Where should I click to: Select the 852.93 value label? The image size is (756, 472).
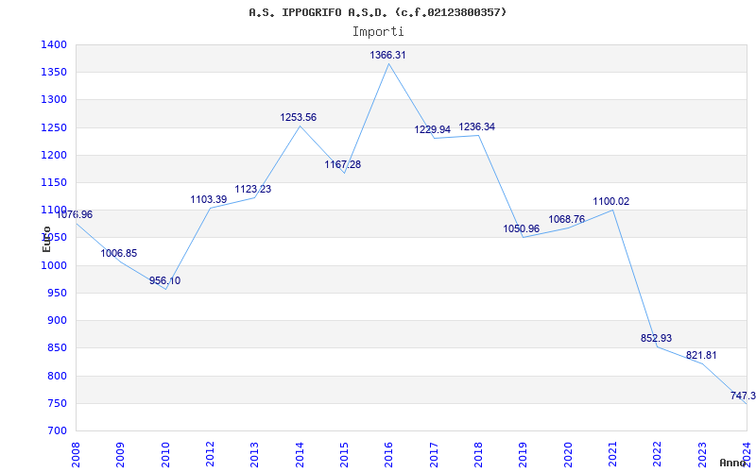[656, 338]
